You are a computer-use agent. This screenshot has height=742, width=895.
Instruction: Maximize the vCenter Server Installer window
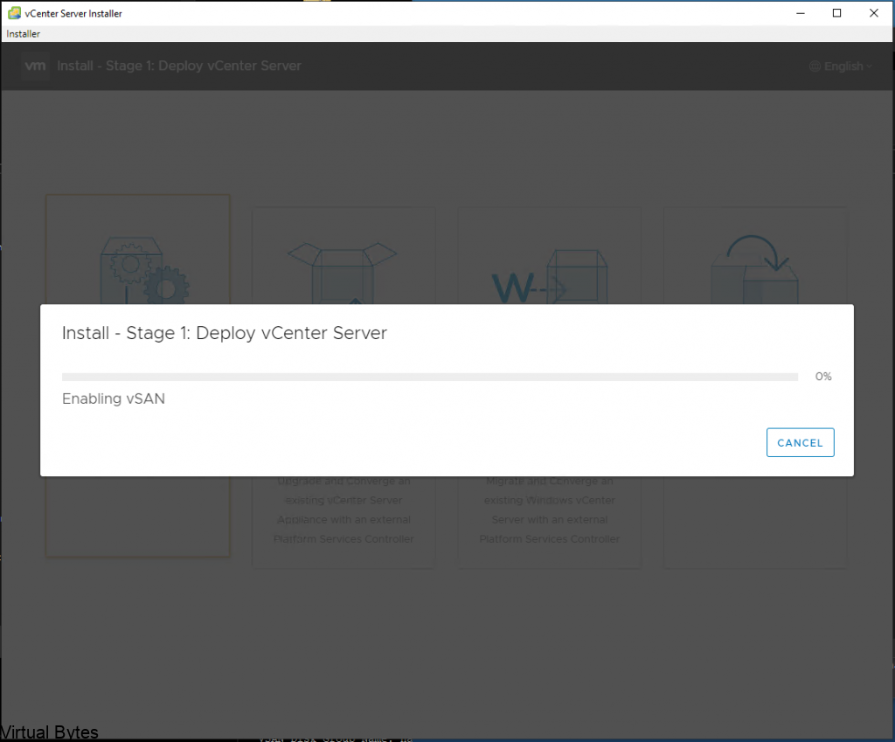point(836,13)
